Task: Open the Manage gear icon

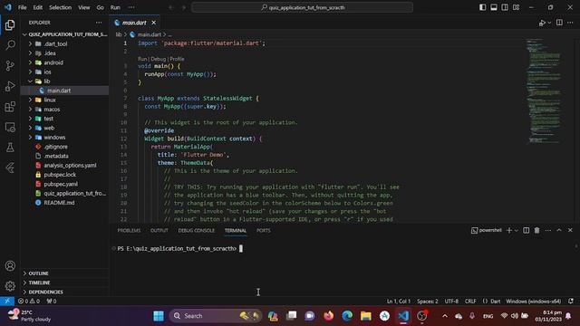Action: click(x=10, y=286)
